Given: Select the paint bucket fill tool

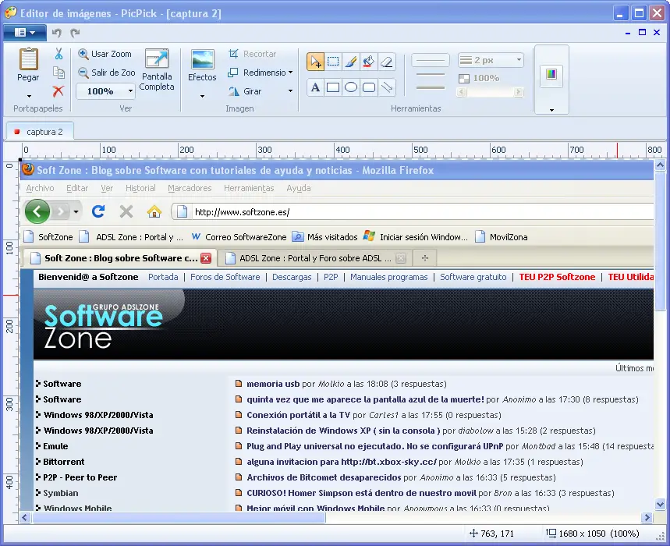Looking at the screenshot, I should pos(369,62).
